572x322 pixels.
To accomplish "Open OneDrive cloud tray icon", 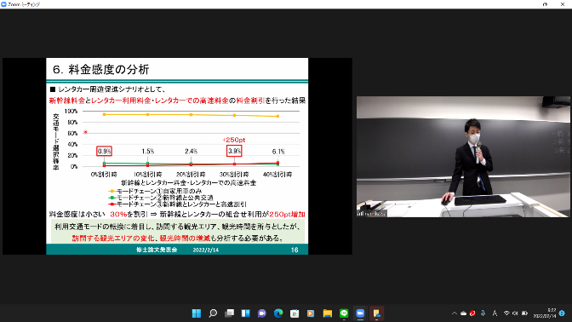I will [x=463, y=313].
